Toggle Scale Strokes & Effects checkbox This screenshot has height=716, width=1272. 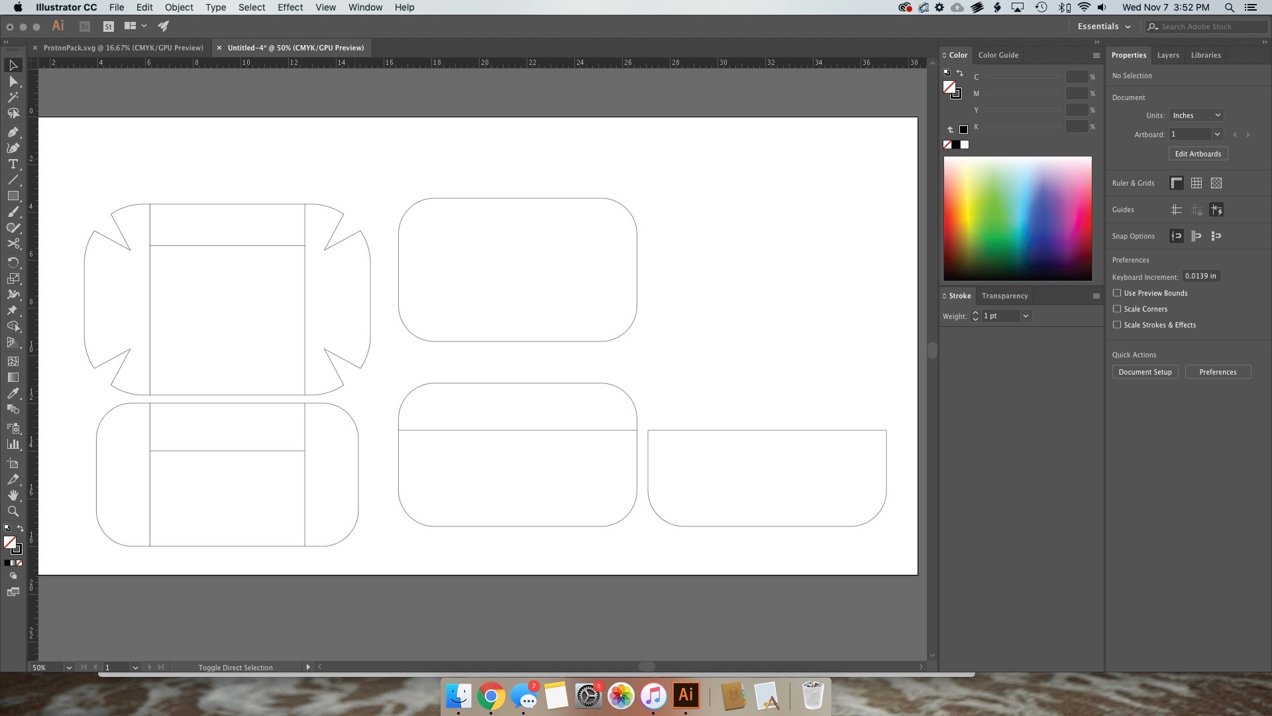[1117, 325]
